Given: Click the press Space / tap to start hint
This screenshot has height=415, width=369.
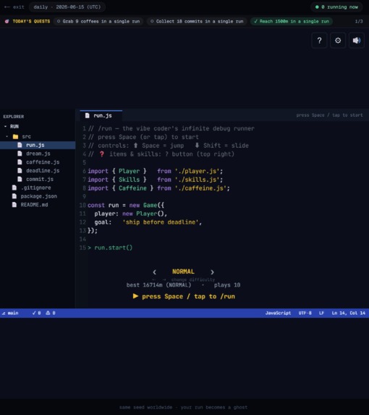Looking at the screenshot, I should (329, 115).
